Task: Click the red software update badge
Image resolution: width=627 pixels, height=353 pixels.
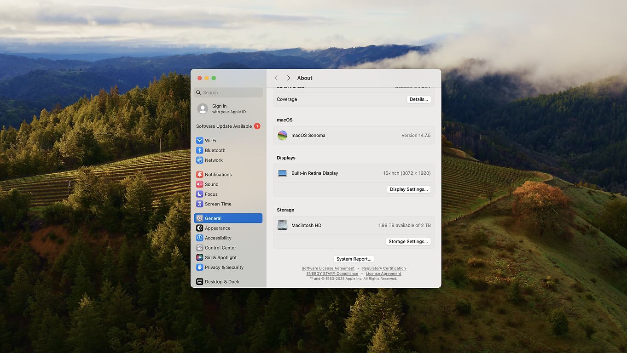Action: [257, 126]
